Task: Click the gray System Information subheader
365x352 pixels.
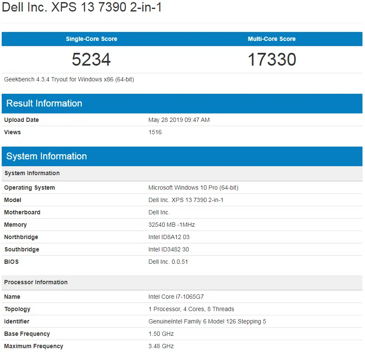Action: click(182, 173)
